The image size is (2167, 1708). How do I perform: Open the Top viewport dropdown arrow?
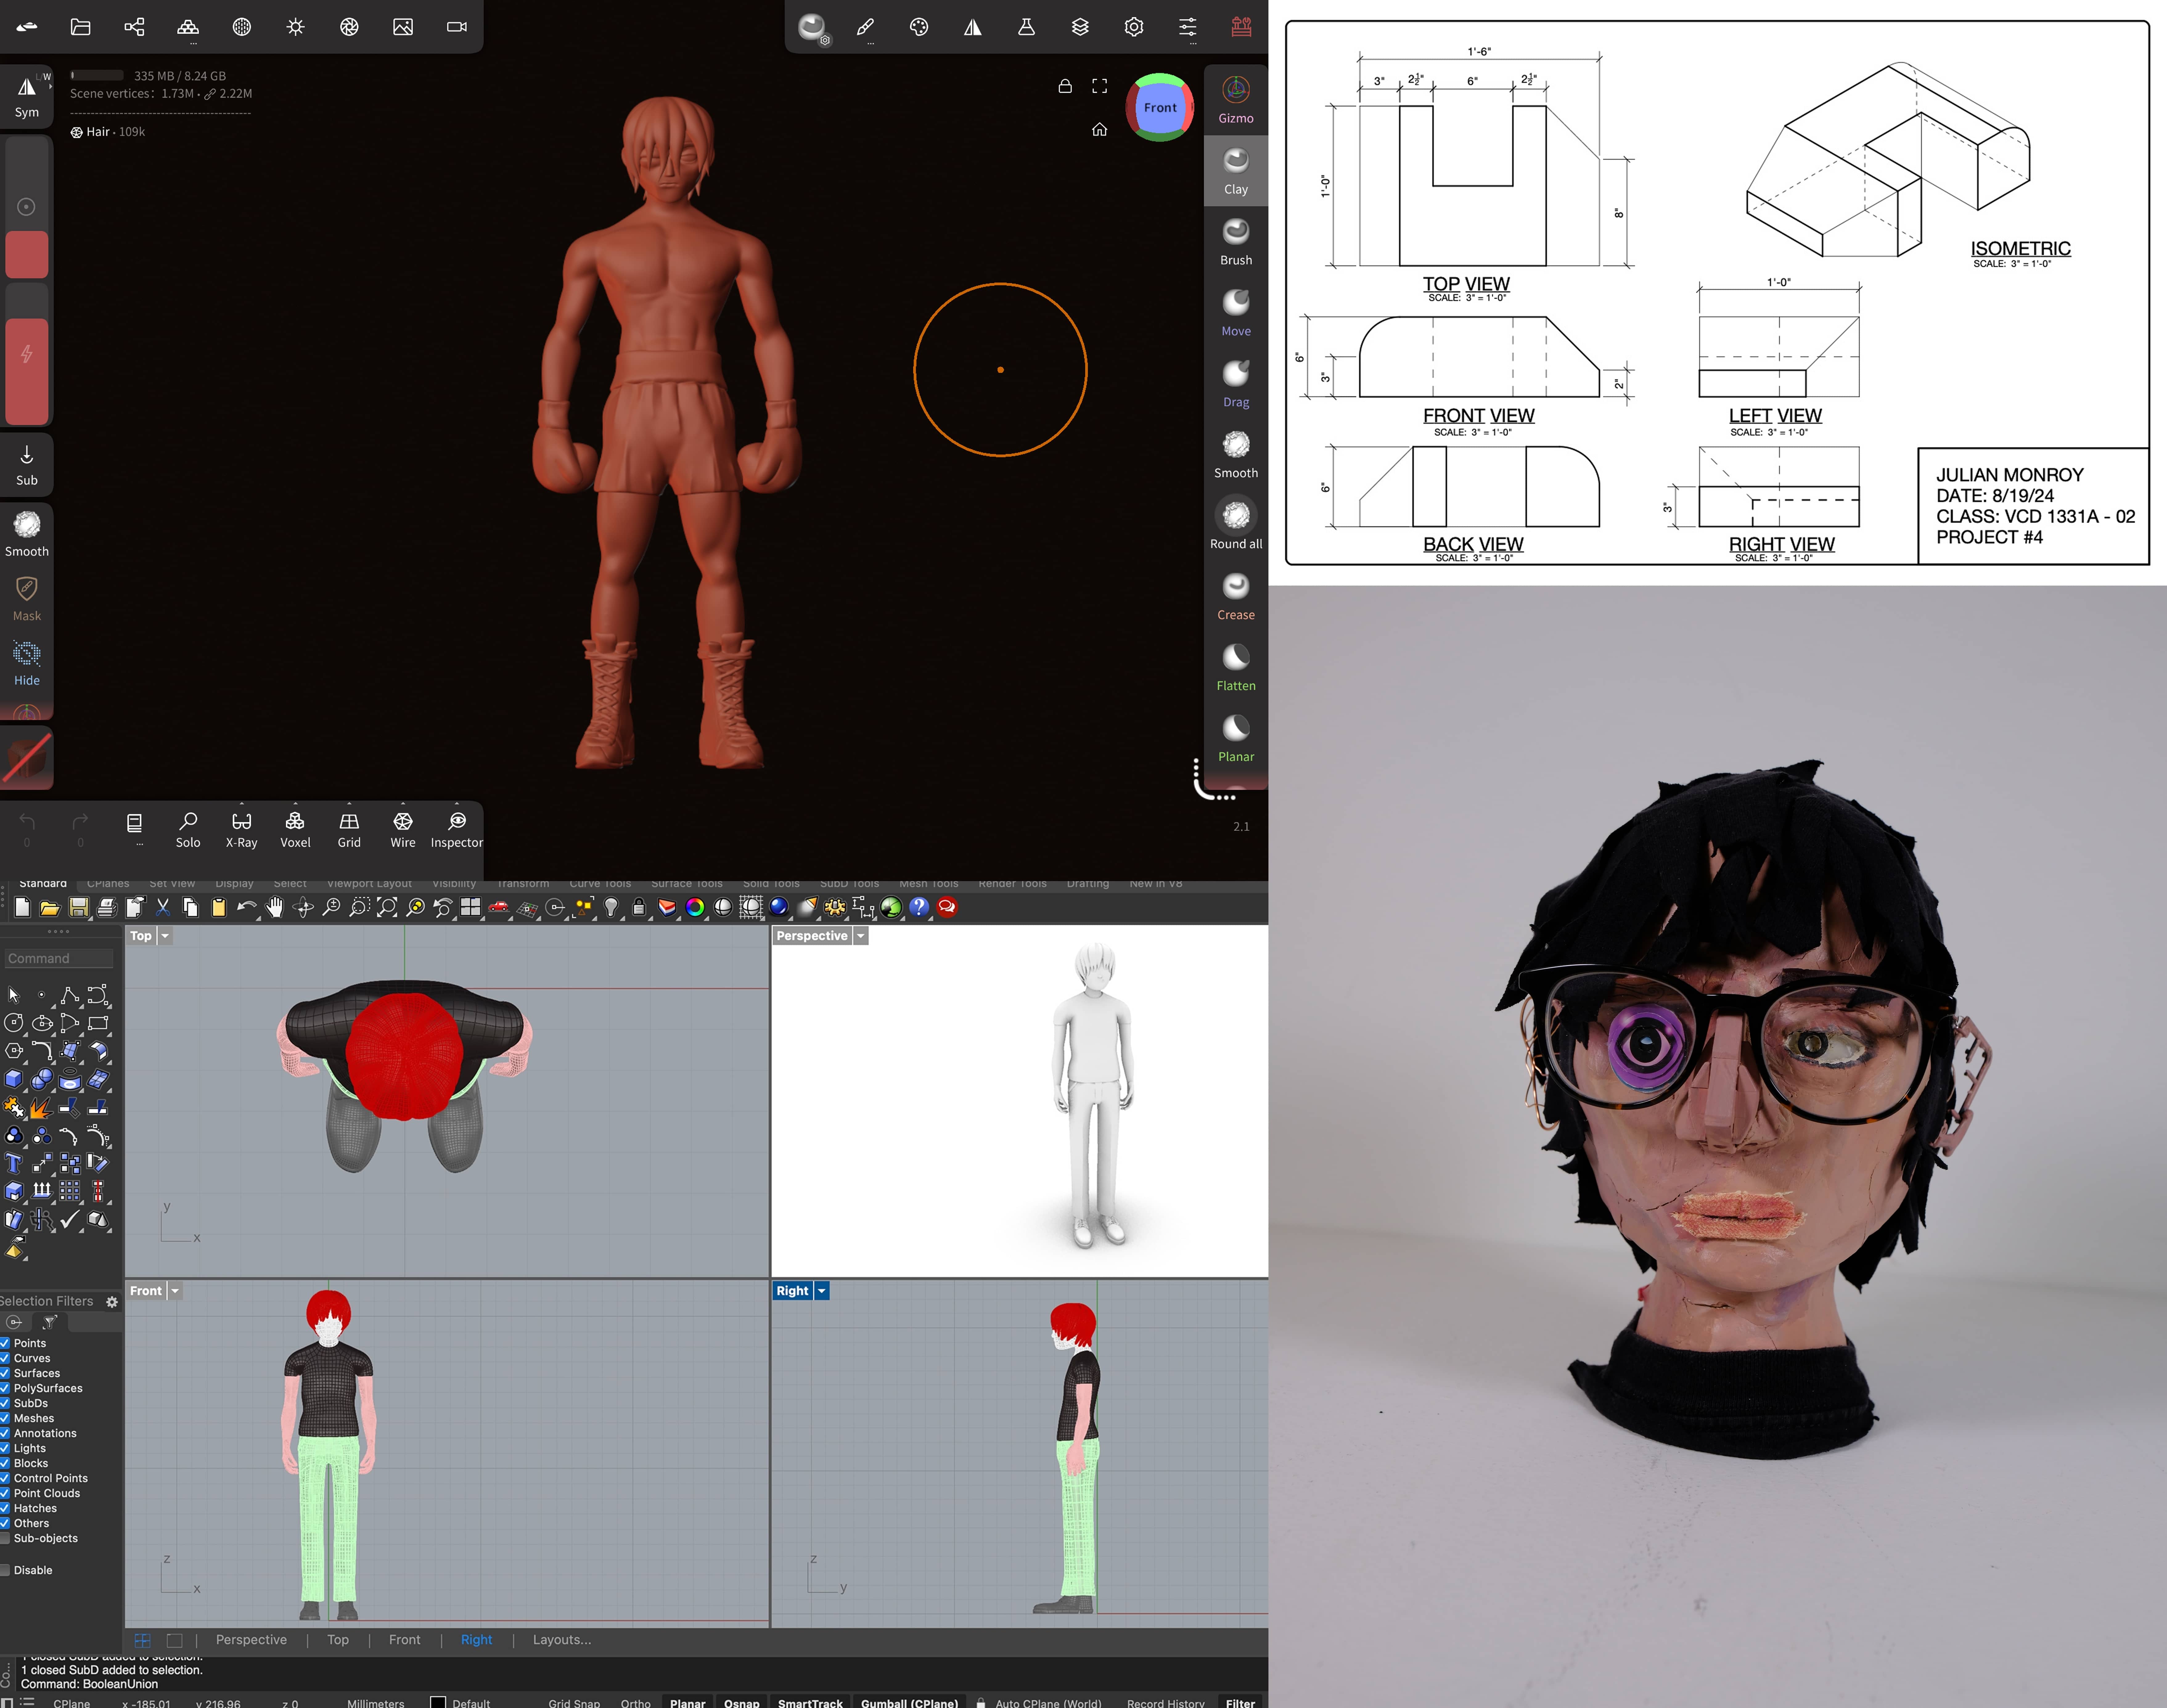point(165,936)
